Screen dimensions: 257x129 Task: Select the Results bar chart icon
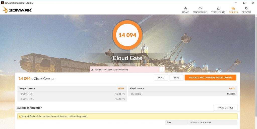pos(233,8)
